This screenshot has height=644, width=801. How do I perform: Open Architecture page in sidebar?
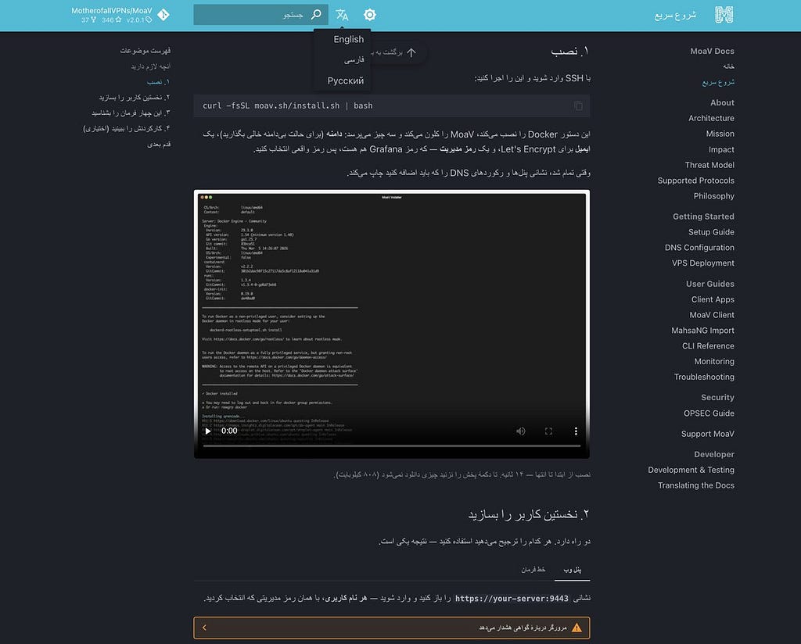[x=711, y=118]
